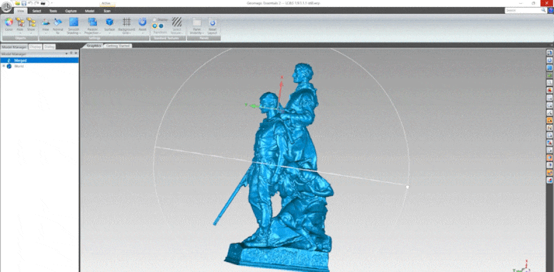Switch to the Graphics viewport tab
The width and height of the screenshot is (554, 272).
point(94,46)
